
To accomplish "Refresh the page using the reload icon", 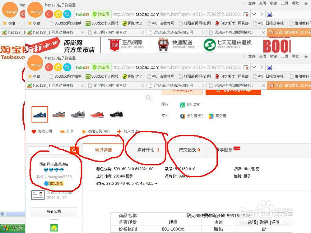I will (x=58, y=67).
